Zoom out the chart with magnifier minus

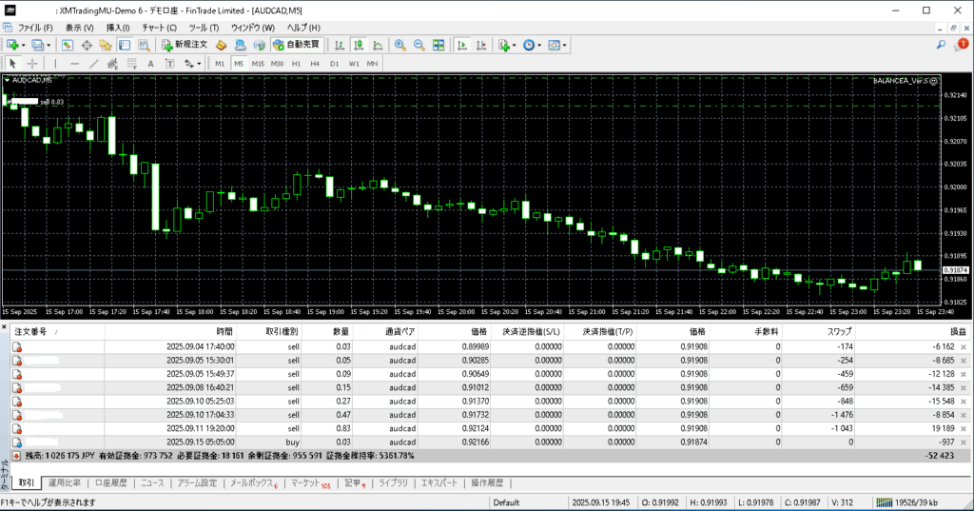click(x=419, y=45)
